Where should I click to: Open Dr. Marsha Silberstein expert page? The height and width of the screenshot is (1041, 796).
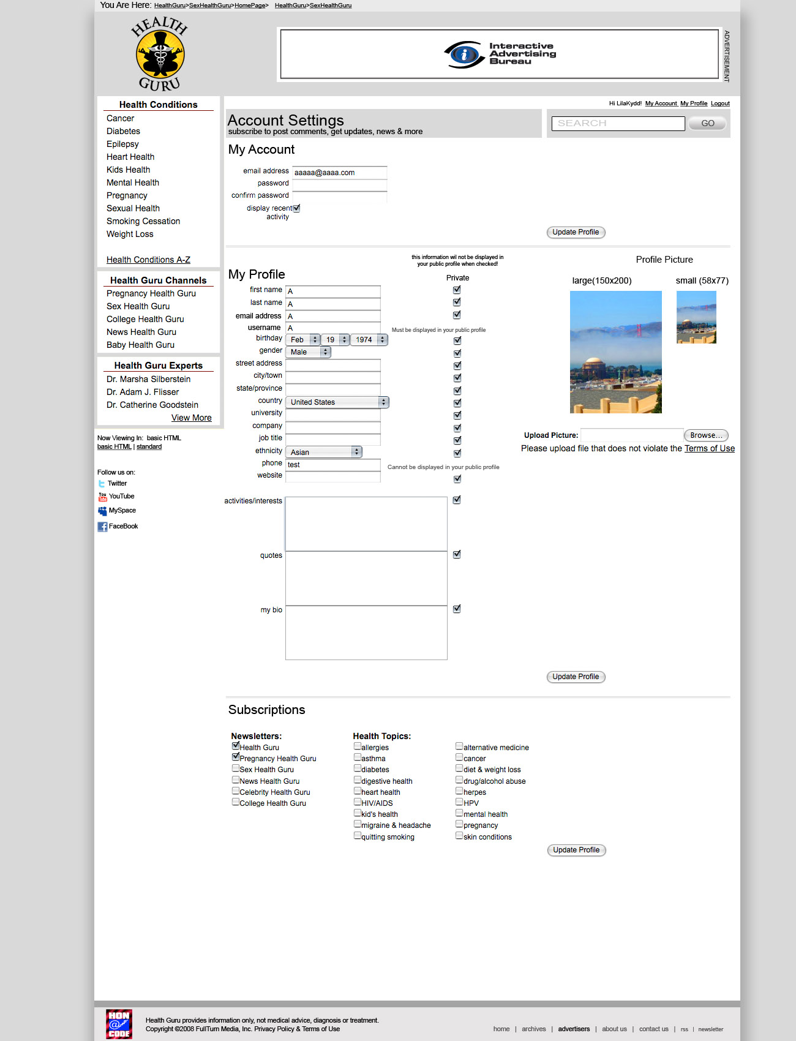coord(148,379)
